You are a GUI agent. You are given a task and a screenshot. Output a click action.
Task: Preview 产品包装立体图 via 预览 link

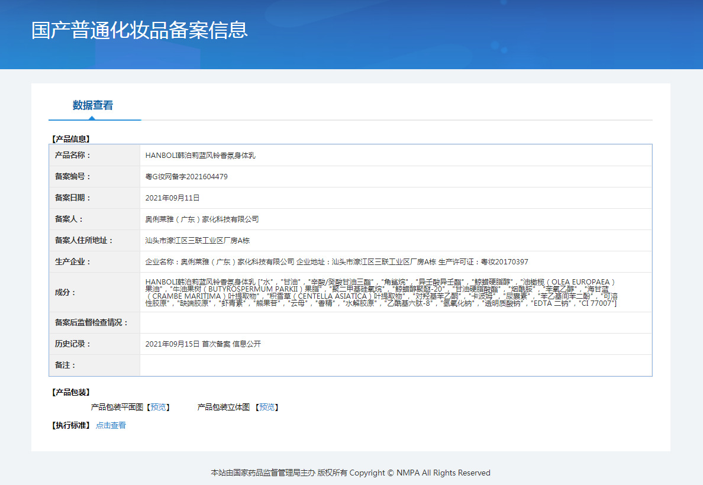pyautogui.click(x=267, y=407)
